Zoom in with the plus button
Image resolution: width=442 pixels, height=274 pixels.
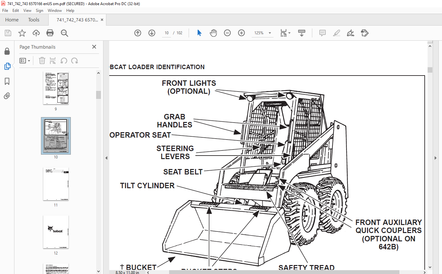[241, 33]
